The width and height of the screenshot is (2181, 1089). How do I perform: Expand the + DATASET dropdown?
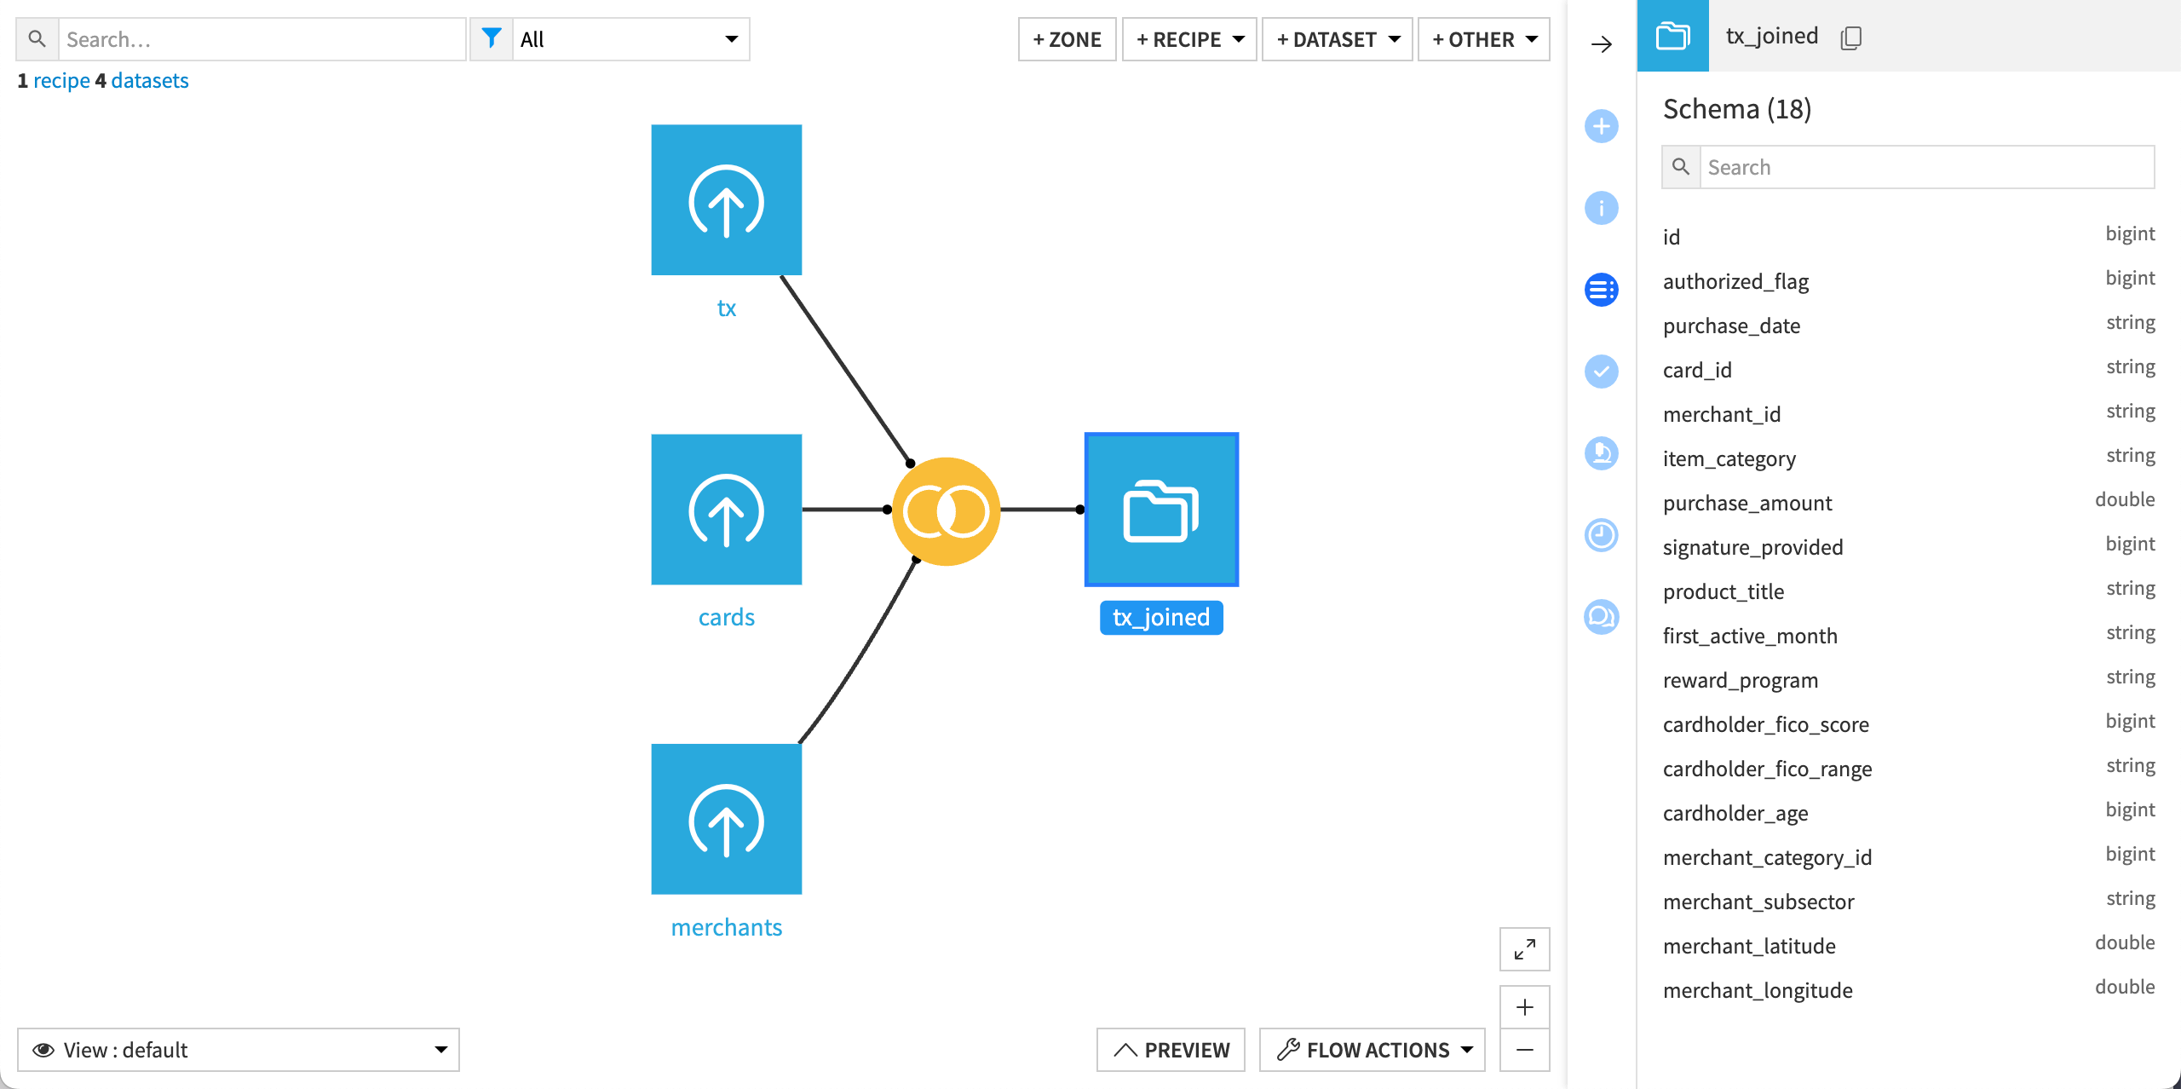tap(1336, 38)
